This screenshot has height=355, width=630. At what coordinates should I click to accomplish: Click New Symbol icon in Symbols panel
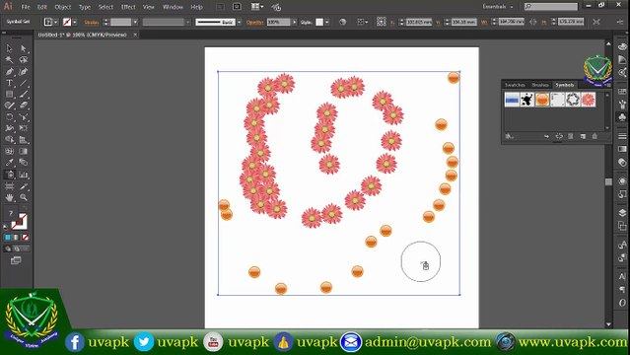tap(583, 136)
